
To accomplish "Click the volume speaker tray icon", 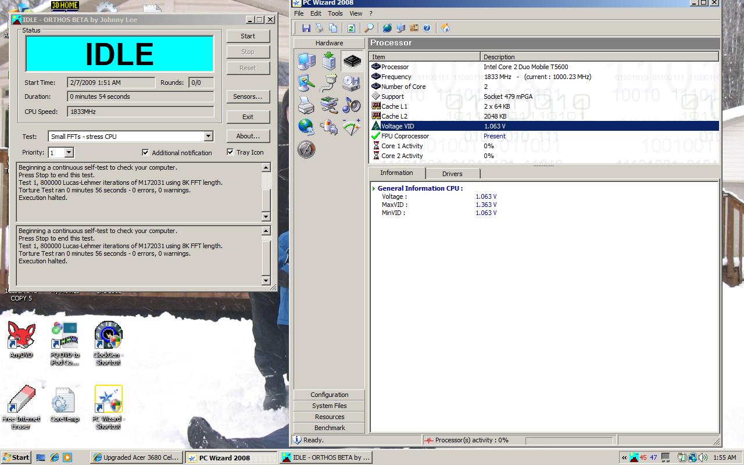I will point(703,457).
